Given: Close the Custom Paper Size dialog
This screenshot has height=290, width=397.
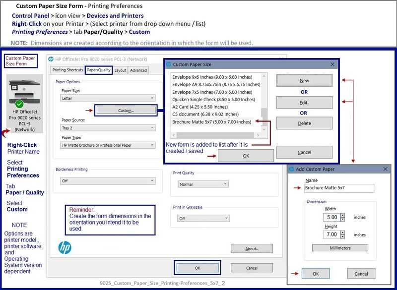Looking at the screenshot, I should pyautogui.click(x=332, y=64).
